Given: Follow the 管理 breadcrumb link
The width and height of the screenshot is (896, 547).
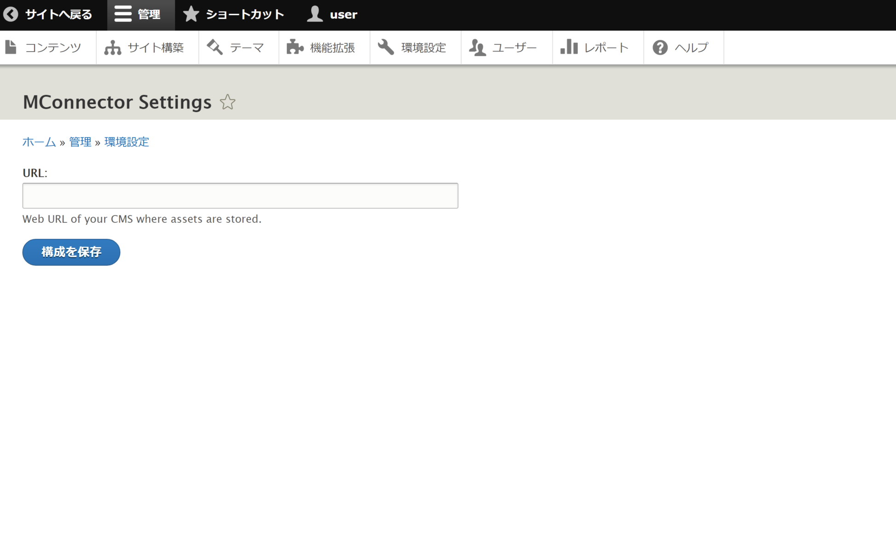Looking at the screenshot, I should [x=80, y=142].
